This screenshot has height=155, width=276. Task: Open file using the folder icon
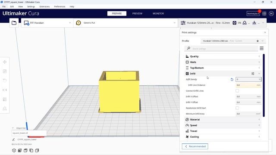14,23
